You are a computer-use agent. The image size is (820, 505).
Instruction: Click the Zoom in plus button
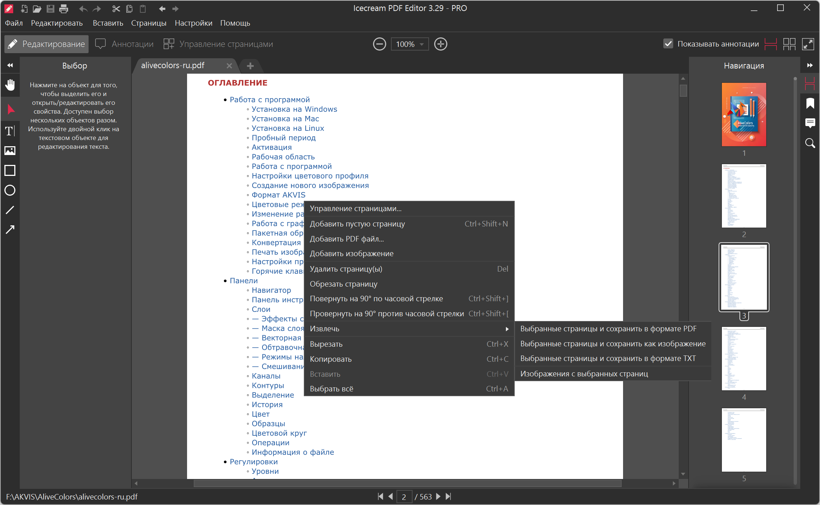click(440, 44)
